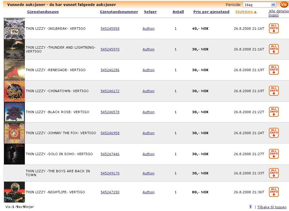Open item number 545246172
This screenshot has width=289, height=211.
click(110, 91)
